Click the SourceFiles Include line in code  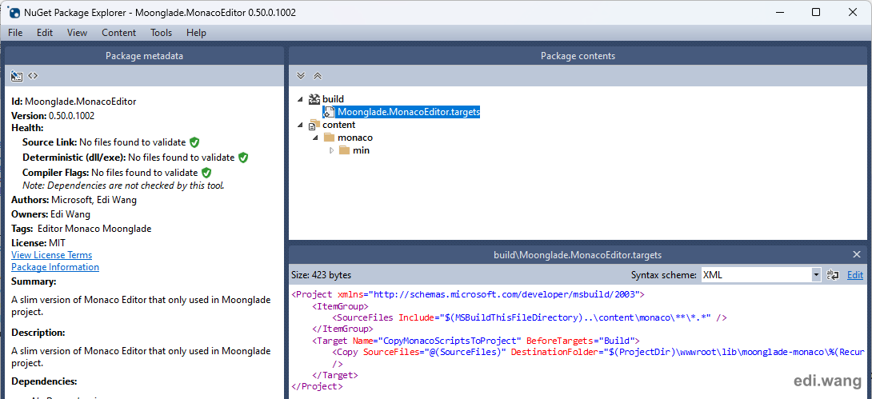tap(530, 317)
